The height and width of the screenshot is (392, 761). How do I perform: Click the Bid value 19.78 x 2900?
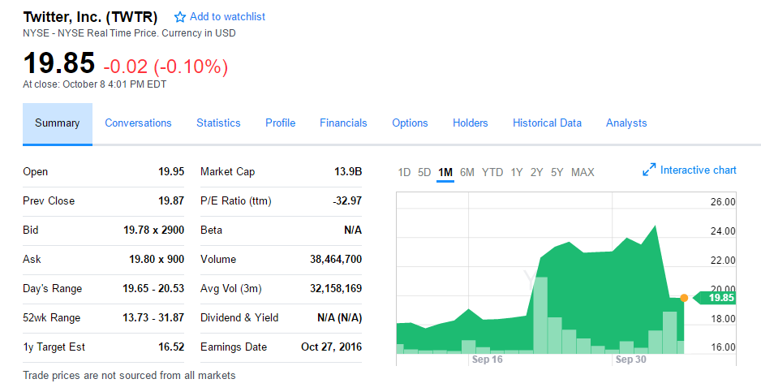[154, 230]
